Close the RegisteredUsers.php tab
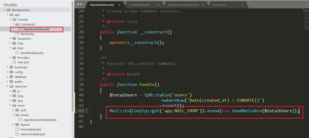 [119, 5]
